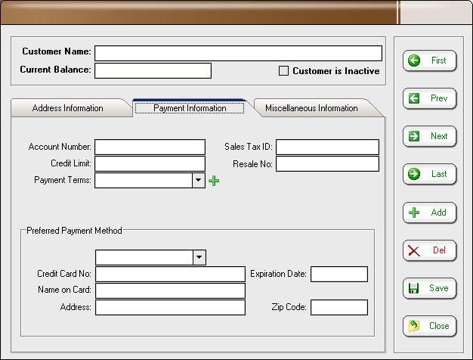Click the Expiration Date field
The image size is (473, 360).
coord(339,274)
